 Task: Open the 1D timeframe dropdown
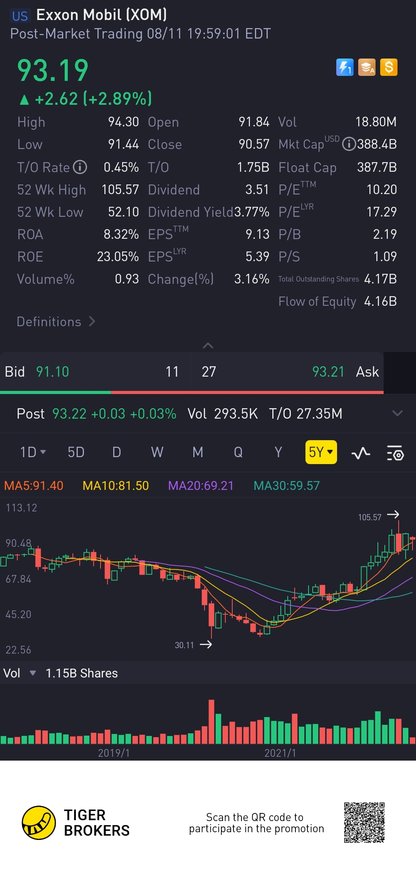point(33,452)
